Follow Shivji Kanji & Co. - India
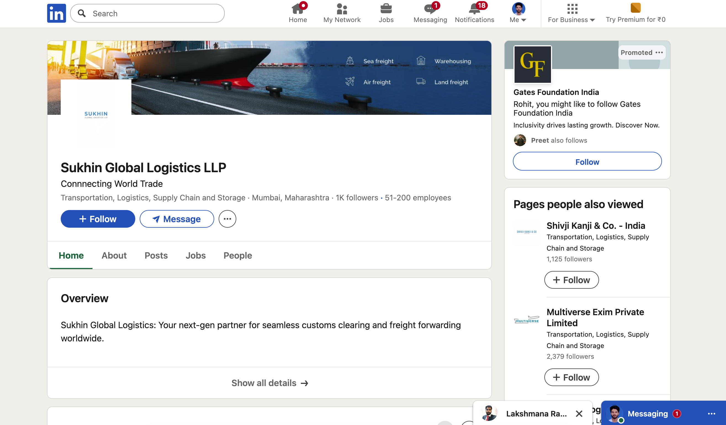726x425 pixels. pyautogui.click(x=571, y=280)
